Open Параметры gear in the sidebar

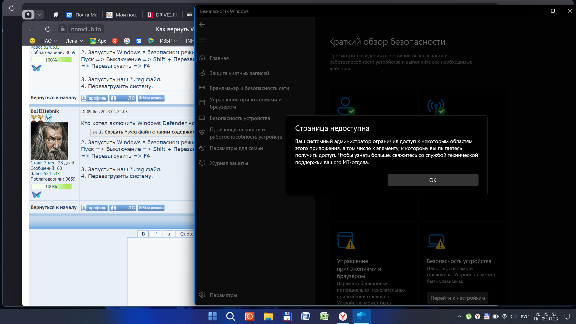coord(202,295)
